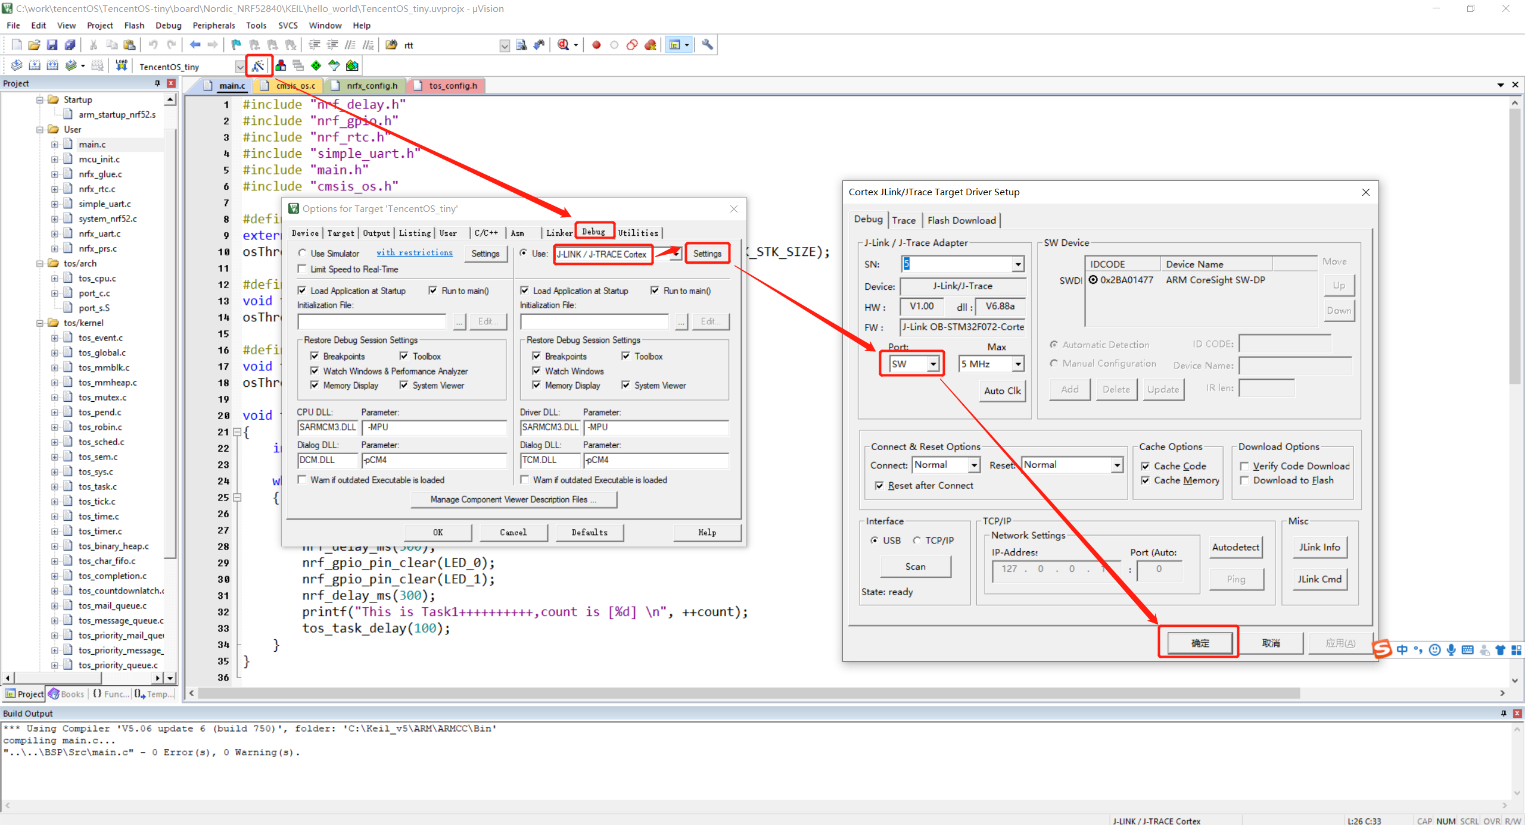Toggle Cache Code checkbox
1525x825 pixels.
[1145, 466]
